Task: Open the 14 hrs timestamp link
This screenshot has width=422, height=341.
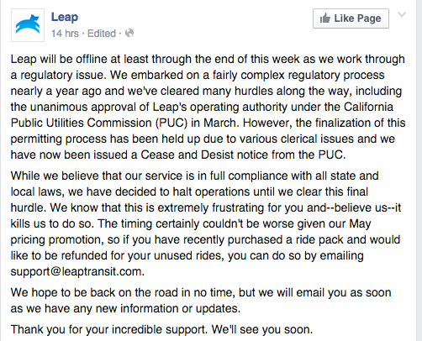Action: tap(65, 34)
